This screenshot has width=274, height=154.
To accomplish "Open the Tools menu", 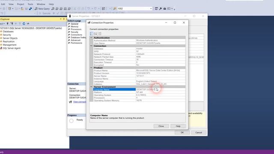I will 30,4.
